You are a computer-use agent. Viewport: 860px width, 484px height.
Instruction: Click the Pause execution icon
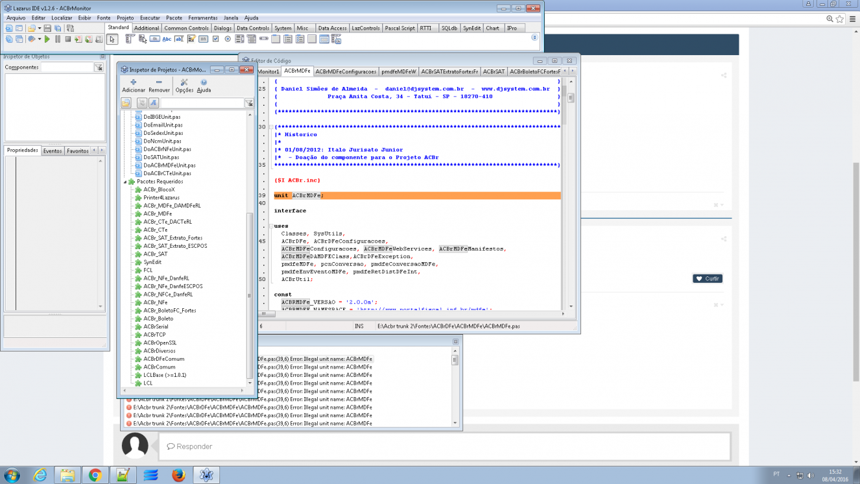(x=58, y=39)
